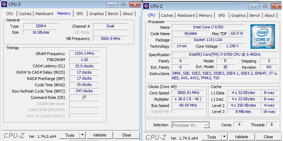Click Level 3 cache value 8 MBytes
Image resolution: width=283 pixels, height=141 pixels.
click(x=243, y=112)
